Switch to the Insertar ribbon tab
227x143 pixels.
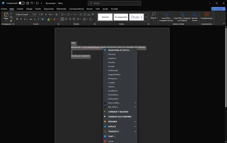pyautogui.click(x=20, y=9)
